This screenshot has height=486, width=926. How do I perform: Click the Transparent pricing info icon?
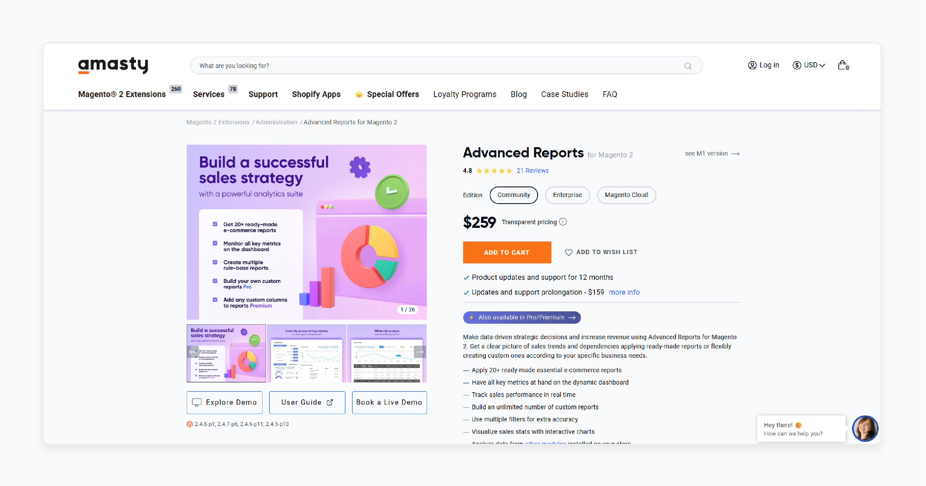click(563, 222)
